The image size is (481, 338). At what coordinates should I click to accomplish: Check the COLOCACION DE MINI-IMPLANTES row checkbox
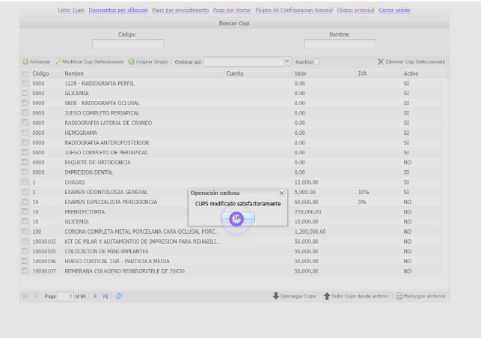pyautogui.click(x=25, y=251)
